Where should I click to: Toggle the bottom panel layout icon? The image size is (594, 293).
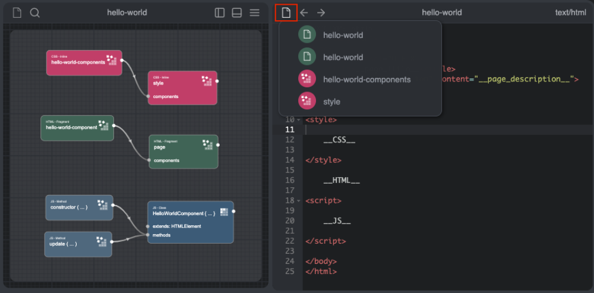pyautogui.click(x=236, y=12)
